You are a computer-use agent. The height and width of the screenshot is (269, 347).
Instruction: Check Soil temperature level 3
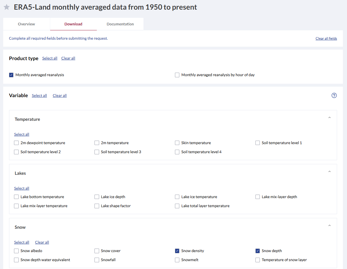coord(97,152)
